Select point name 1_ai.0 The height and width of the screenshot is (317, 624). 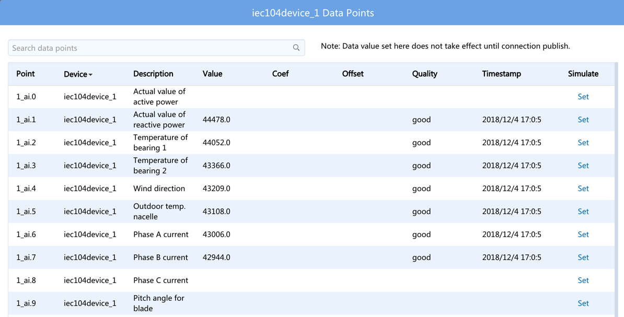[x=26, y=97]
